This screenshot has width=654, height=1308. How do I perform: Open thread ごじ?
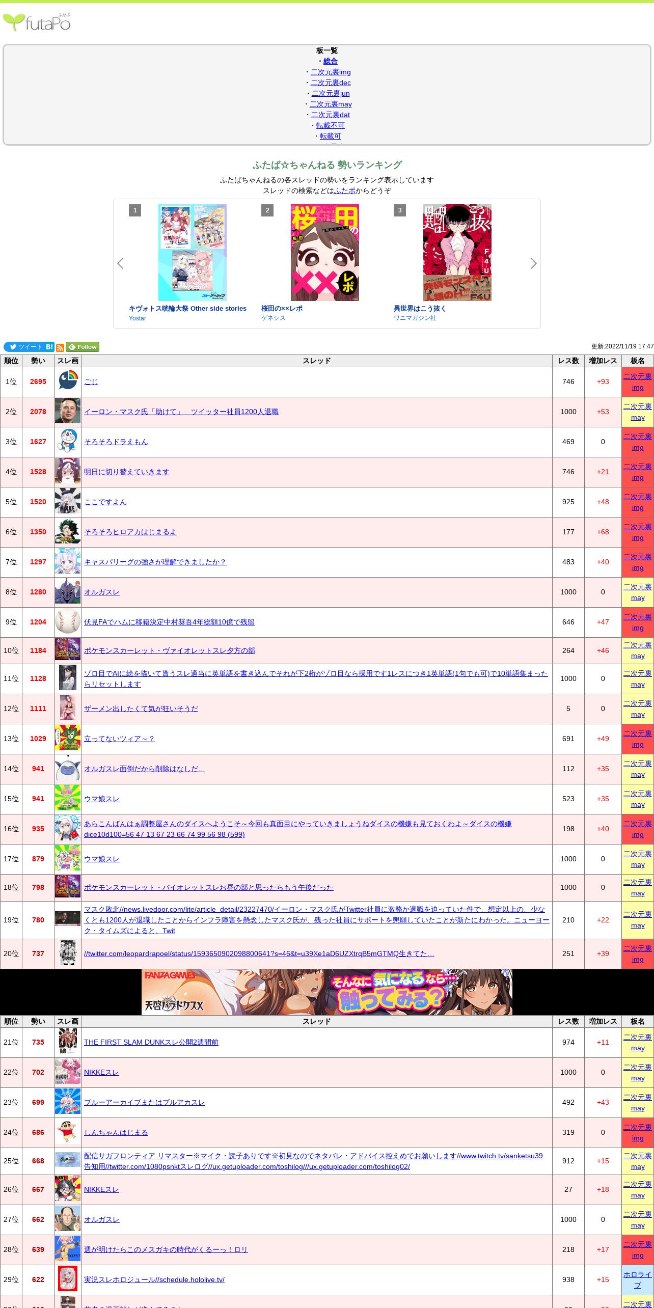click(x=91, y=381)
